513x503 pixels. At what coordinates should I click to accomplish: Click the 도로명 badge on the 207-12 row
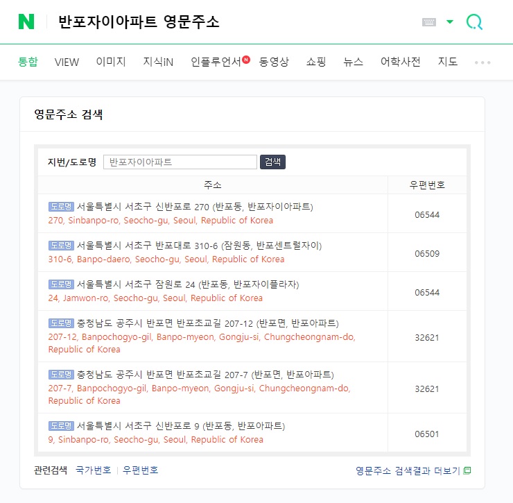click(x=61, y=323)
